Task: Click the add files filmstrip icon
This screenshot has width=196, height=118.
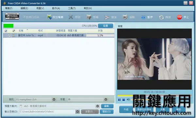Action: [x=49, y=17]
